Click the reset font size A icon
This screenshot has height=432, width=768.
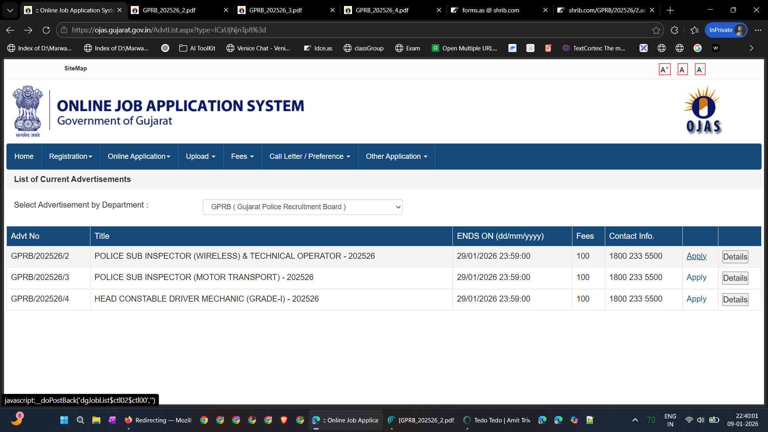click(x=682, y=70)
